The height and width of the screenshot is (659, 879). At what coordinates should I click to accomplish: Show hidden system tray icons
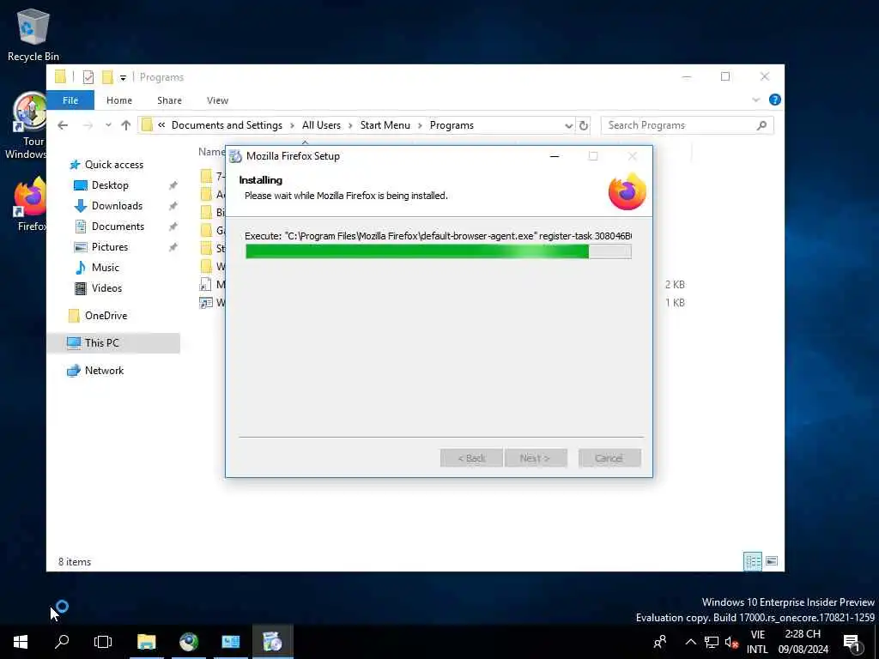click(x=691, y=642)
